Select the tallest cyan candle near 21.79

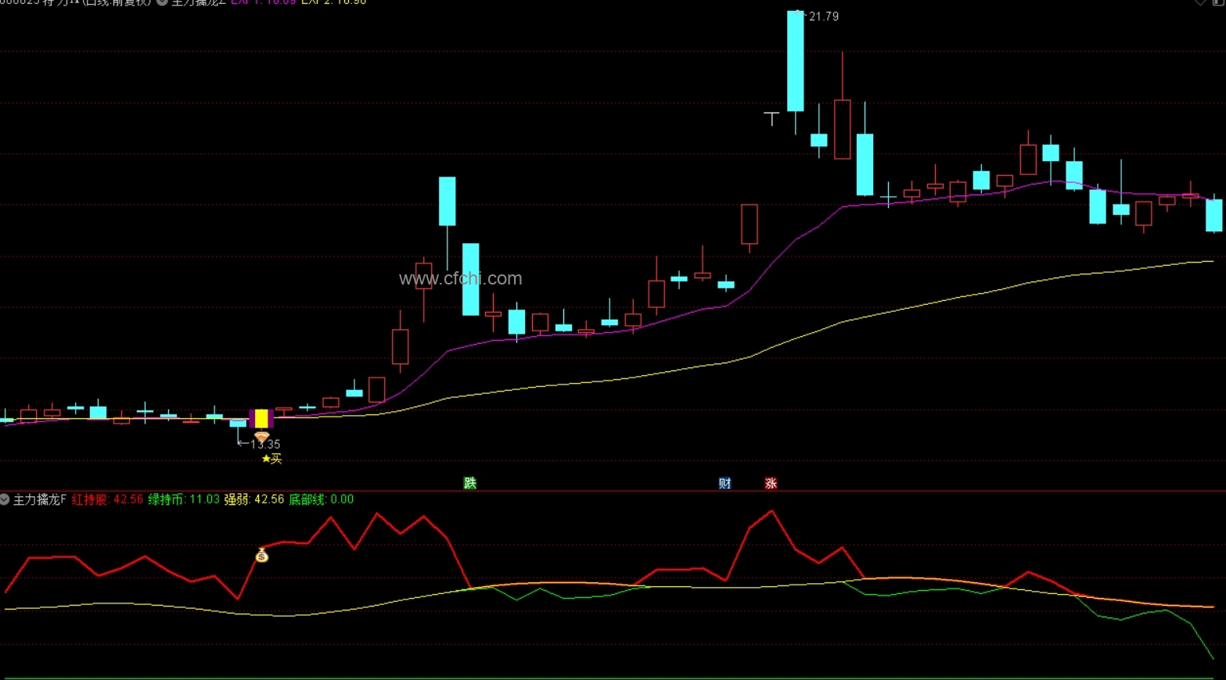click(795, 61)
